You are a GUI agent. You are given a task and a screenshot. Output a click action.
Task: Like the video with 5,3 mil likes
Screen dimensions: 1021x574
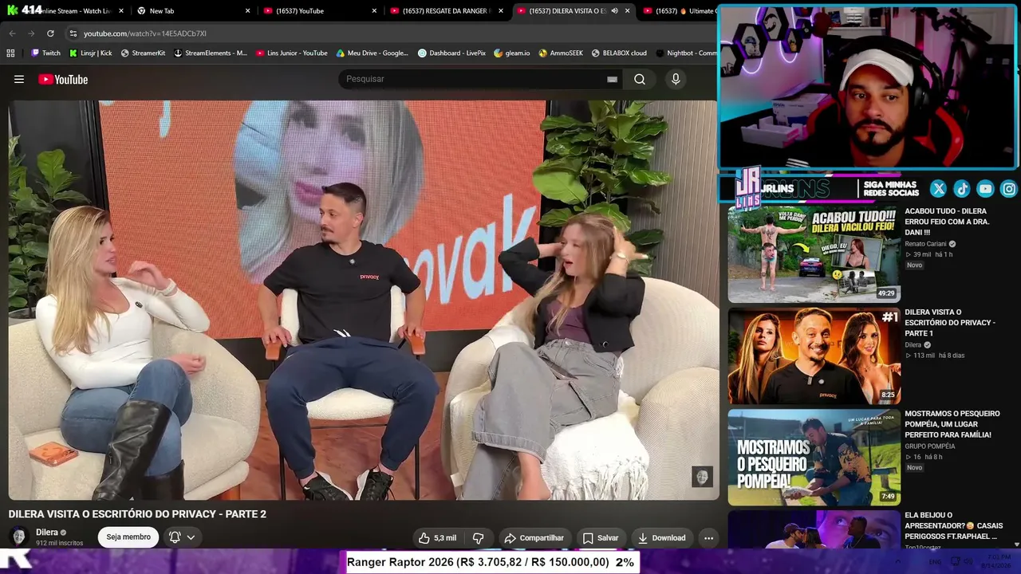438,538
